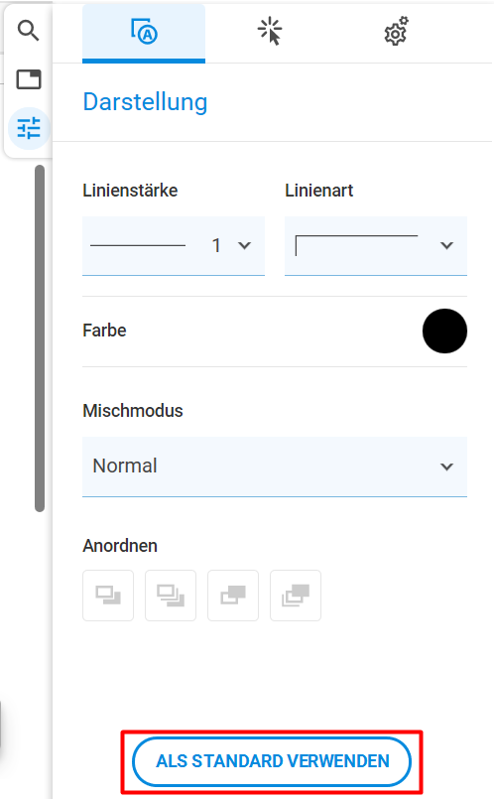Click the window layout sidebar icon
The height and width of the screenshot is (799, 494).
click(29, 79)
